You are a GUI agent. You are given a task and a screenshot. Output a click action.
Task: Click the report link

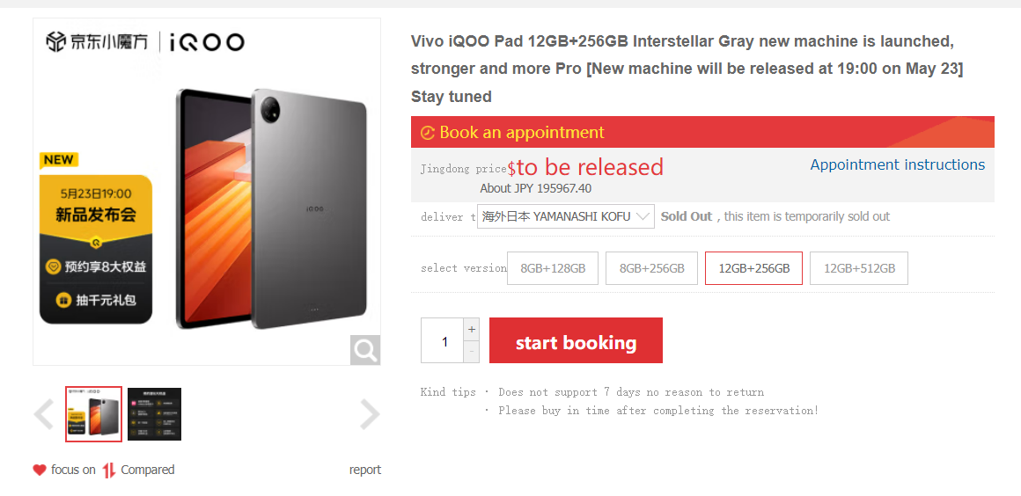pos(364,470)
